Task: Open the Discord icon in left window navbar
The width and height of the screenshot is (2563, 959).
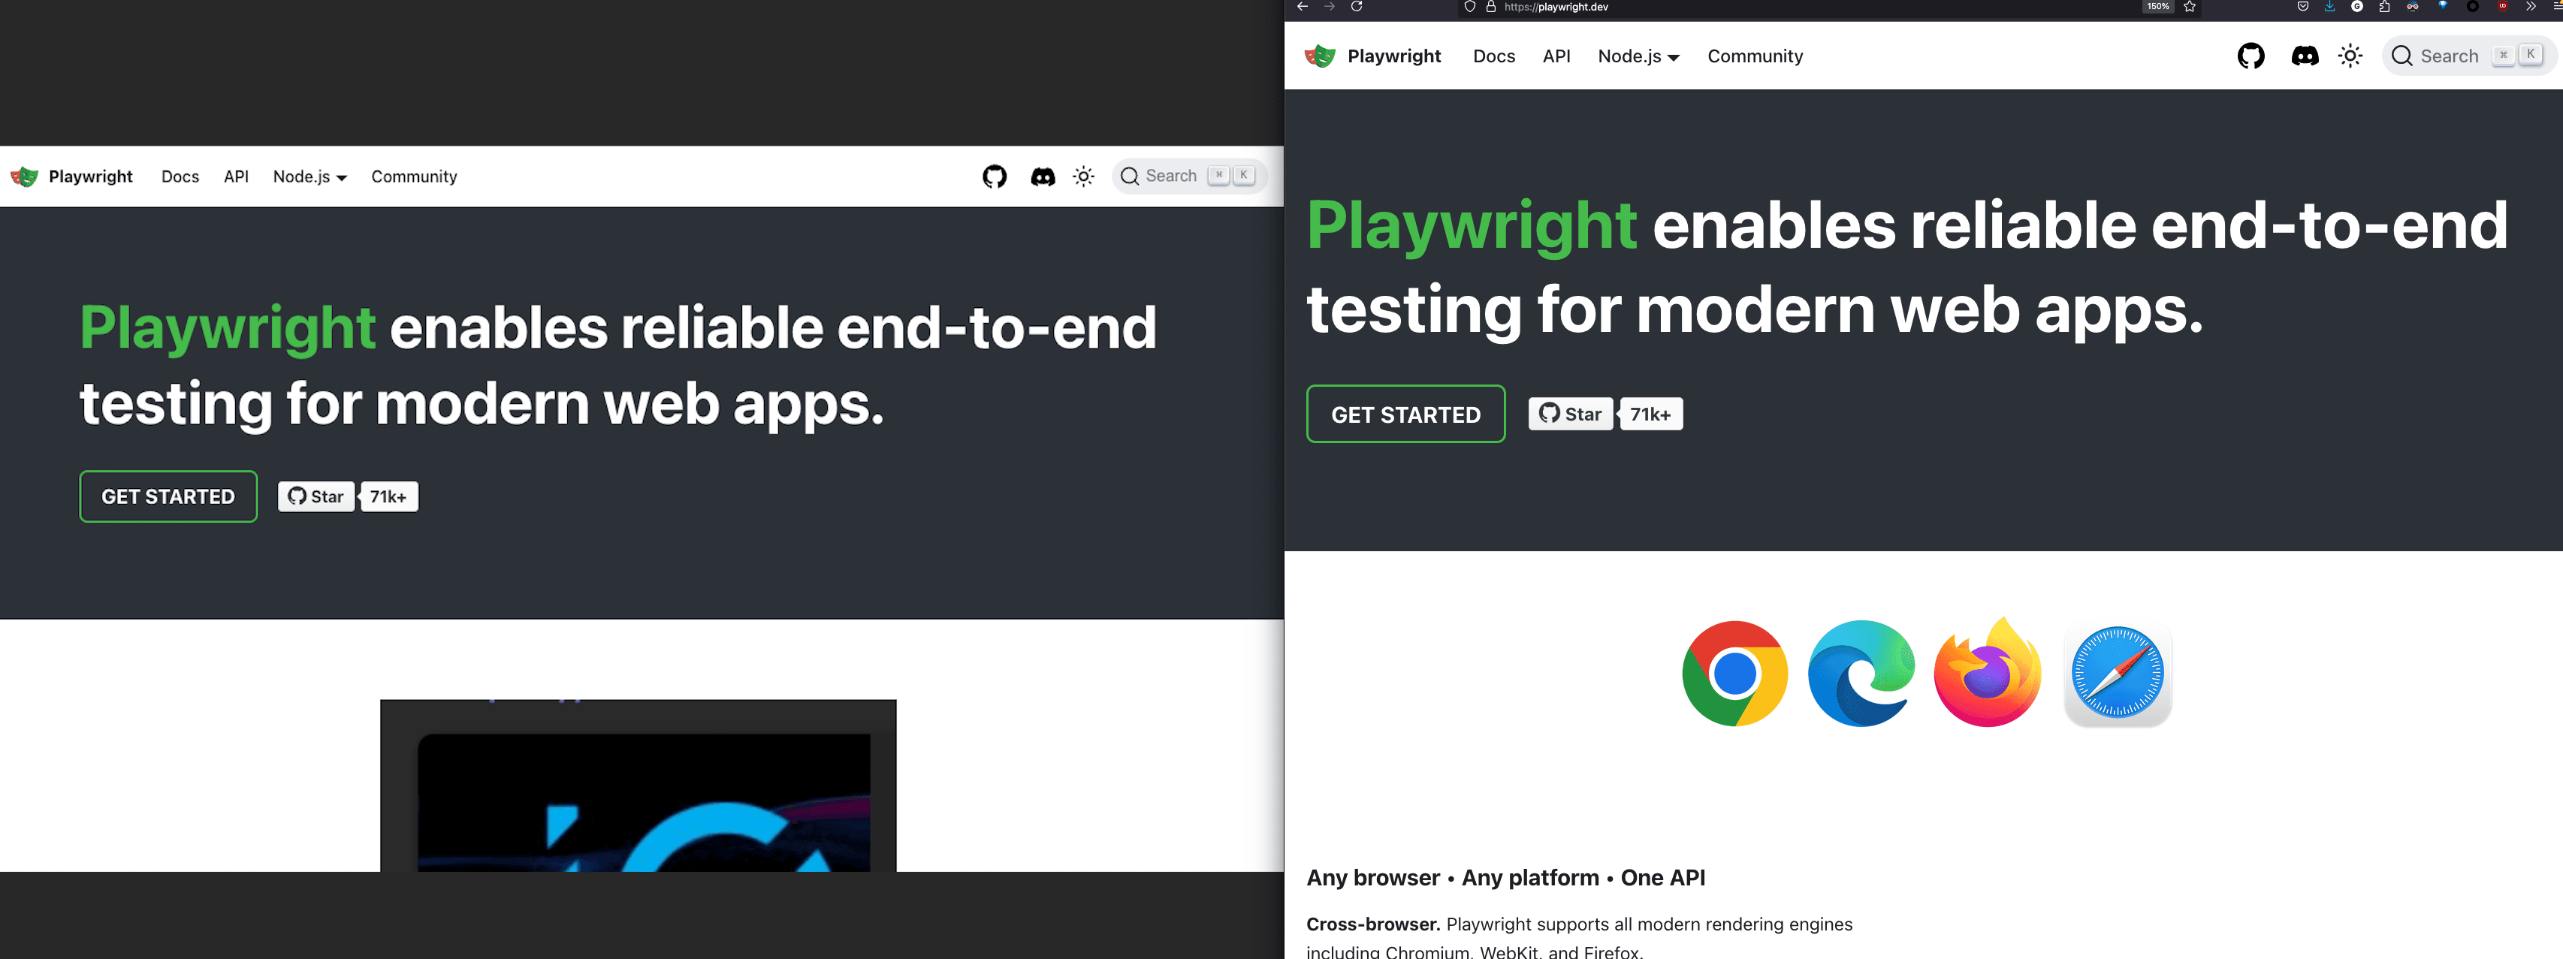Action: coord(1043,177)
